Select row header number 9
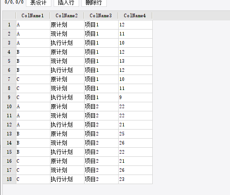230x195 pixels. pos(9,97)
